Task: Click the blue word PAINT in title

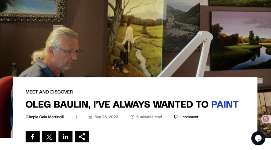Action: tap(225, 104)
